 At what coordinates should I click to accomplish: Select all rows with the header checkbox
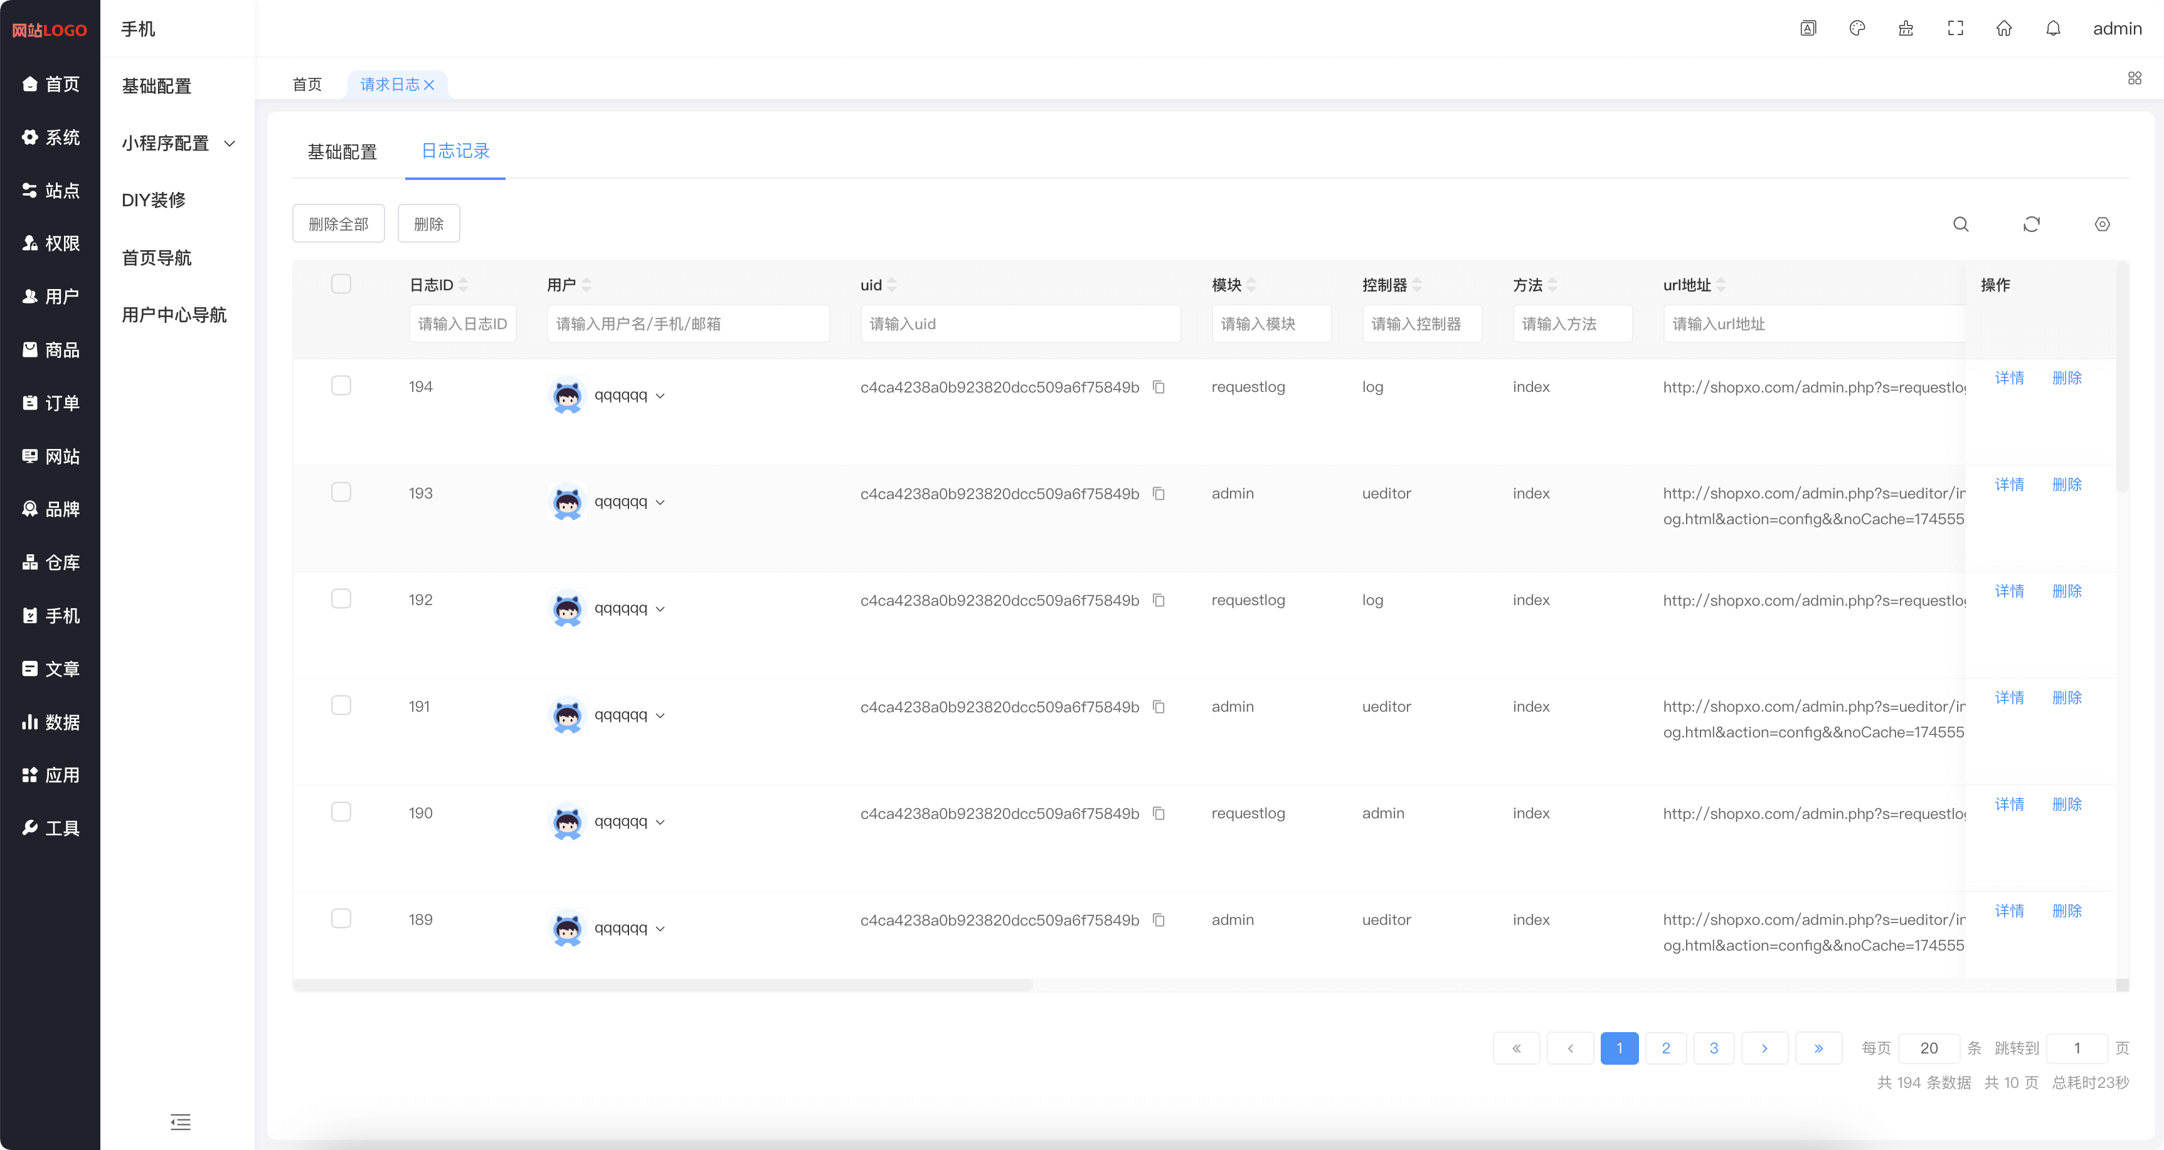point(341,284)
